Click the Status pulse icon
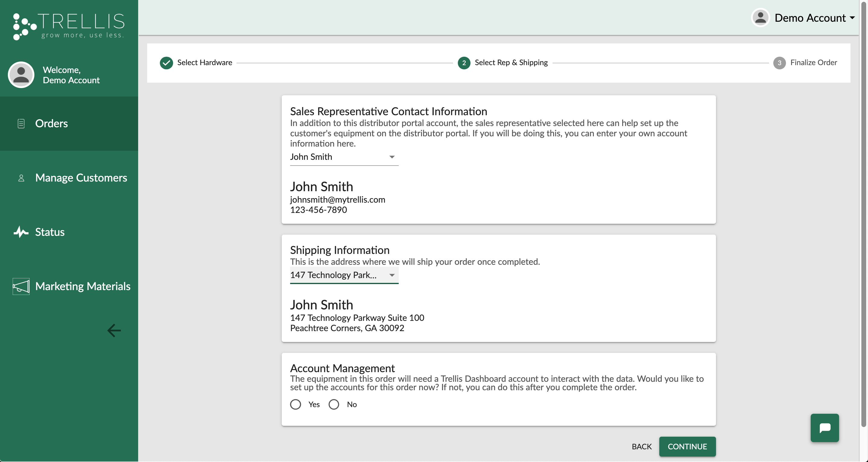 point(21,232)
